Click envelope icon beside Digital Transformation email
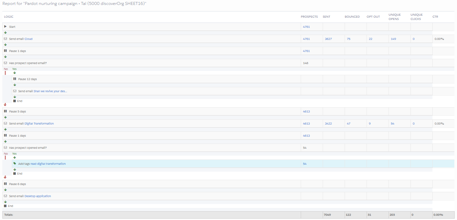 coord(5,123)
